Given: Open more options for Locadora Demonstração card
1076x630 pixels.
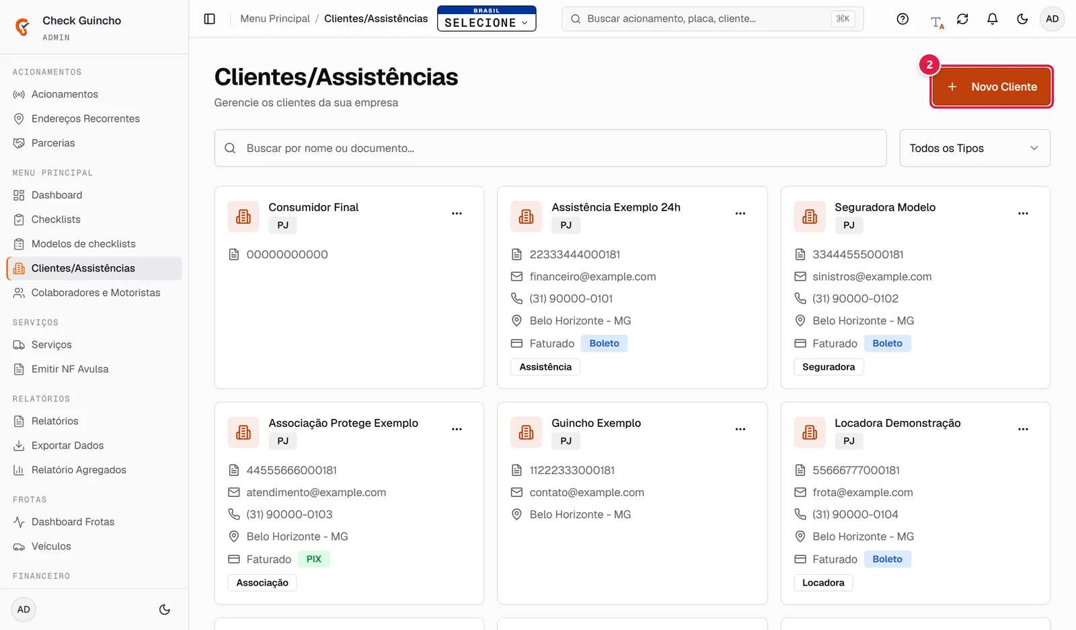Looking at the screenshot, I should pyautogui.click(x=1023, y=429).
